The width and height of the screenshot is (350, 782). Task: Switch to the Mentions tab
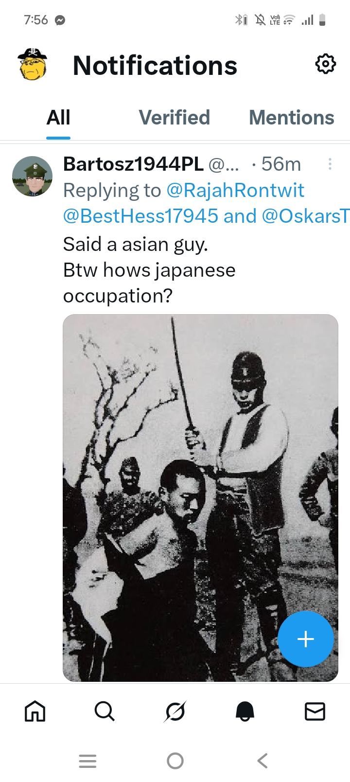pos(292,117)
